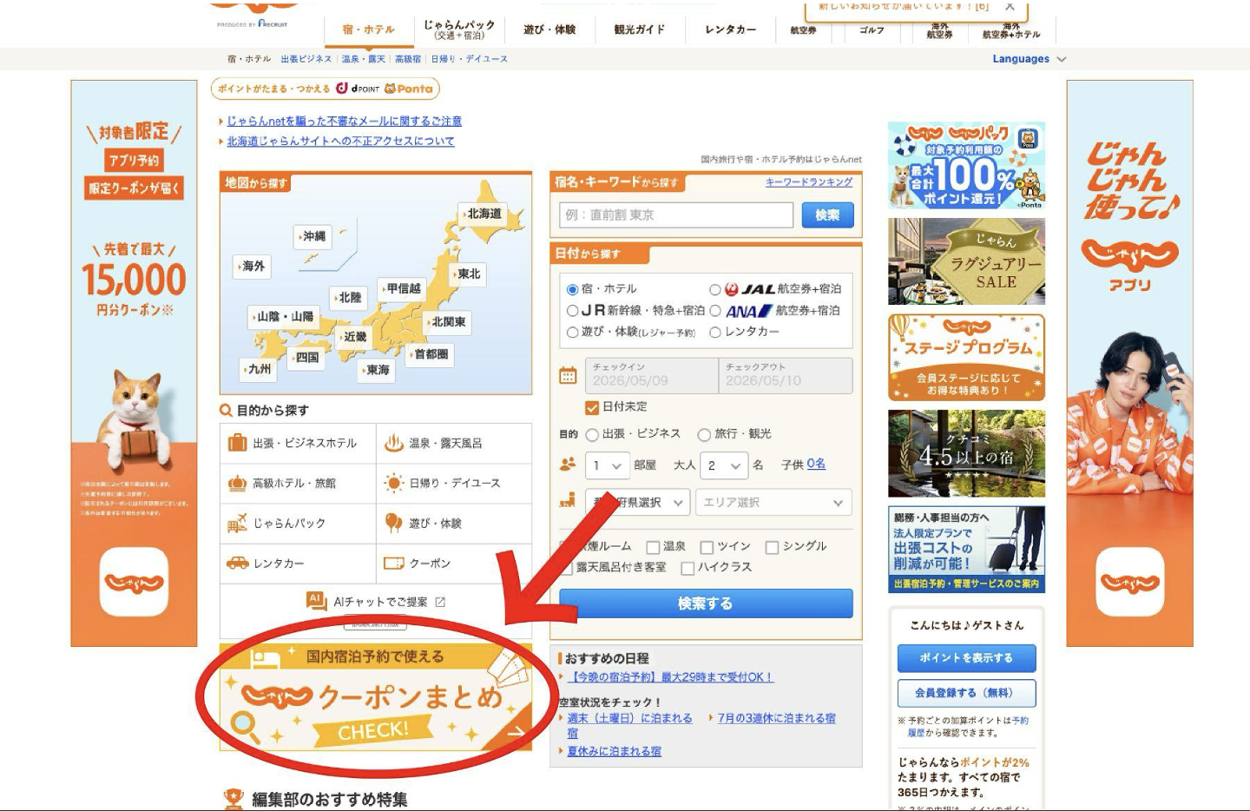
Task: Select 首都圏 region on the map
Action: (430, 354)
